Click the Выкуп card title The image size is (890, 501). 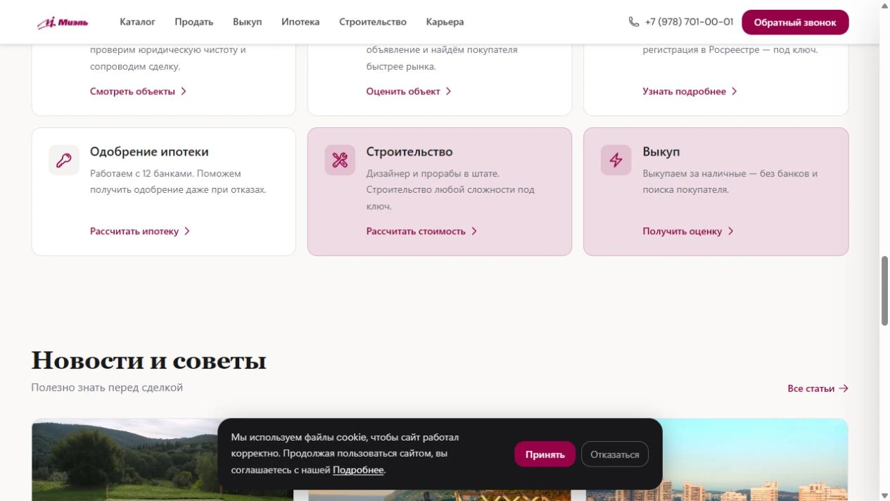point(661,152)
